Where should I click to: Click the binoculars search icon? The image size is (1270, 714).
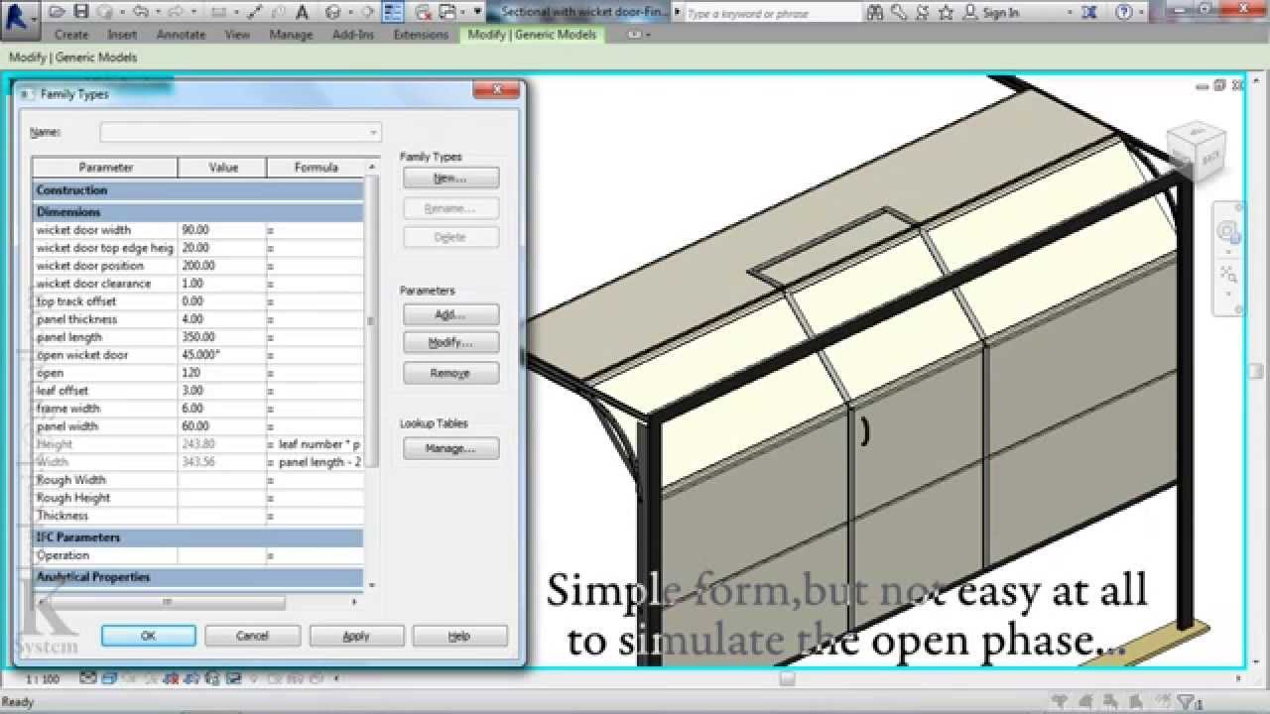(874, 12)
